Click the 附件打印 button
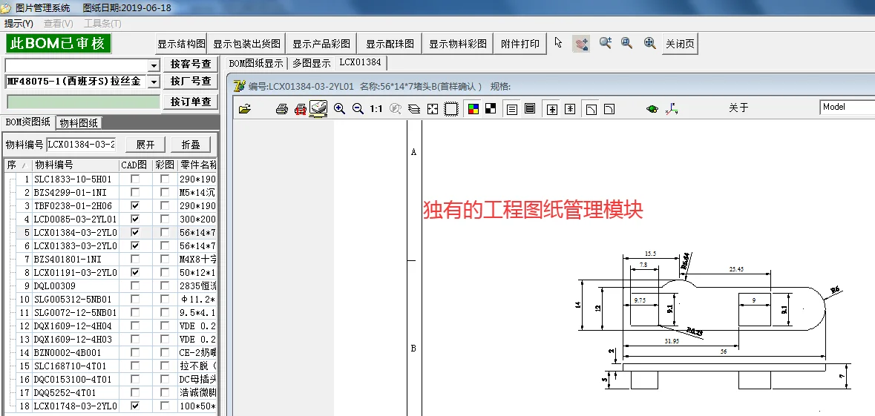Image resolution: width=875 pixels, height=416 pixels. click(x=520, y=44)
